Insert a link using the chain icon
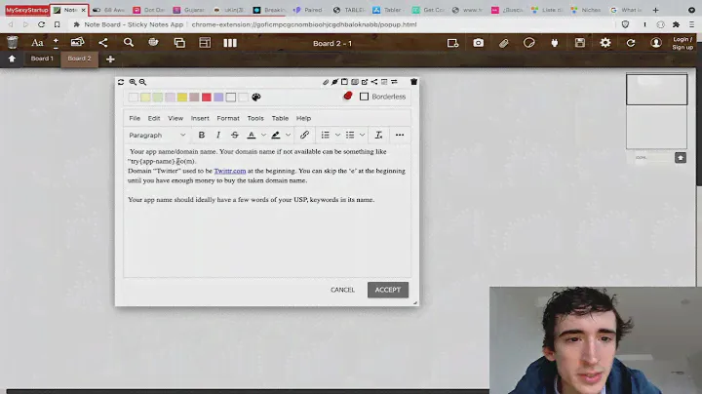702x394 pixels. 304,136
